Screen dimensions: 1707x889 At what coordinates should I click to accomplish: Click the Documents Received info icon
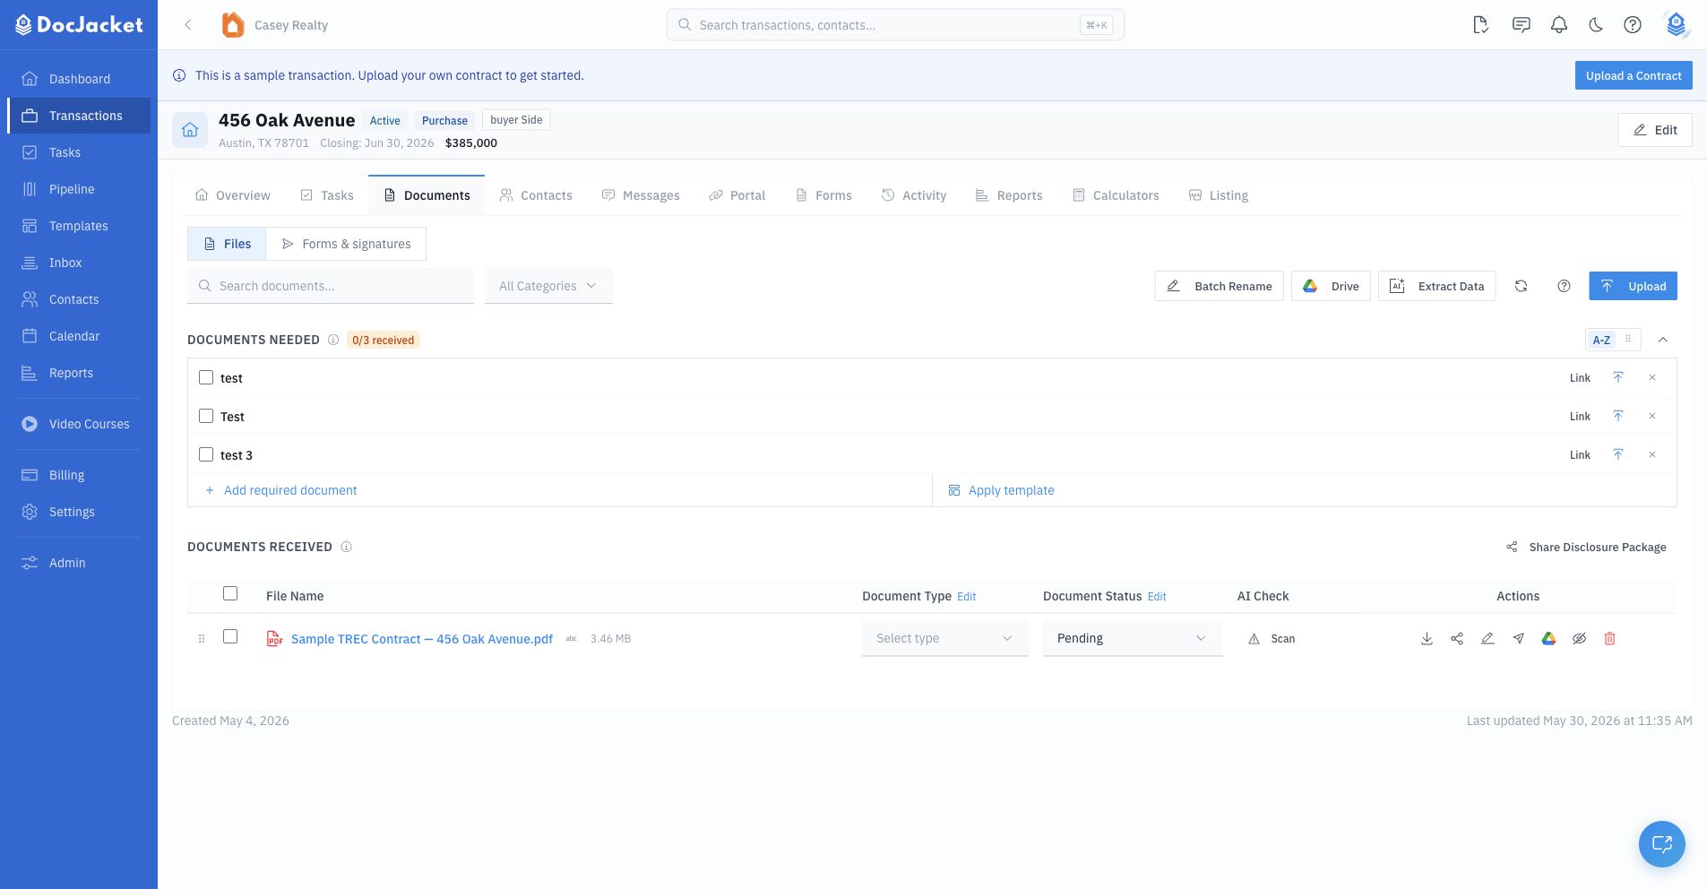click(x=347, y=547)
